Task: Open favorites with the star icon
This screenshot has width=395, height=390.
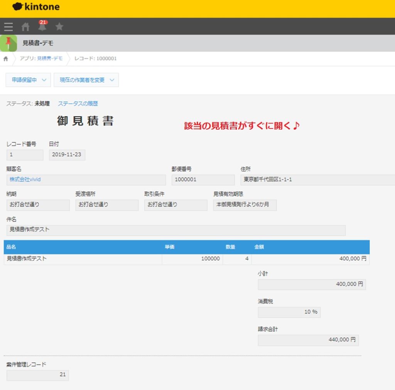Action: click(x=59, y=27)
